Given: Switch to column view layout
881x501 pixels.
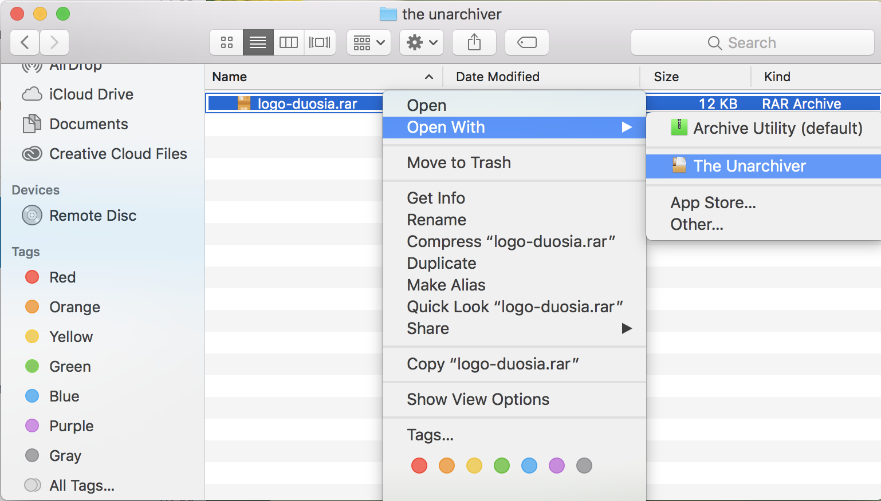Looking at the screenshot, I should [x=289, y=42].
